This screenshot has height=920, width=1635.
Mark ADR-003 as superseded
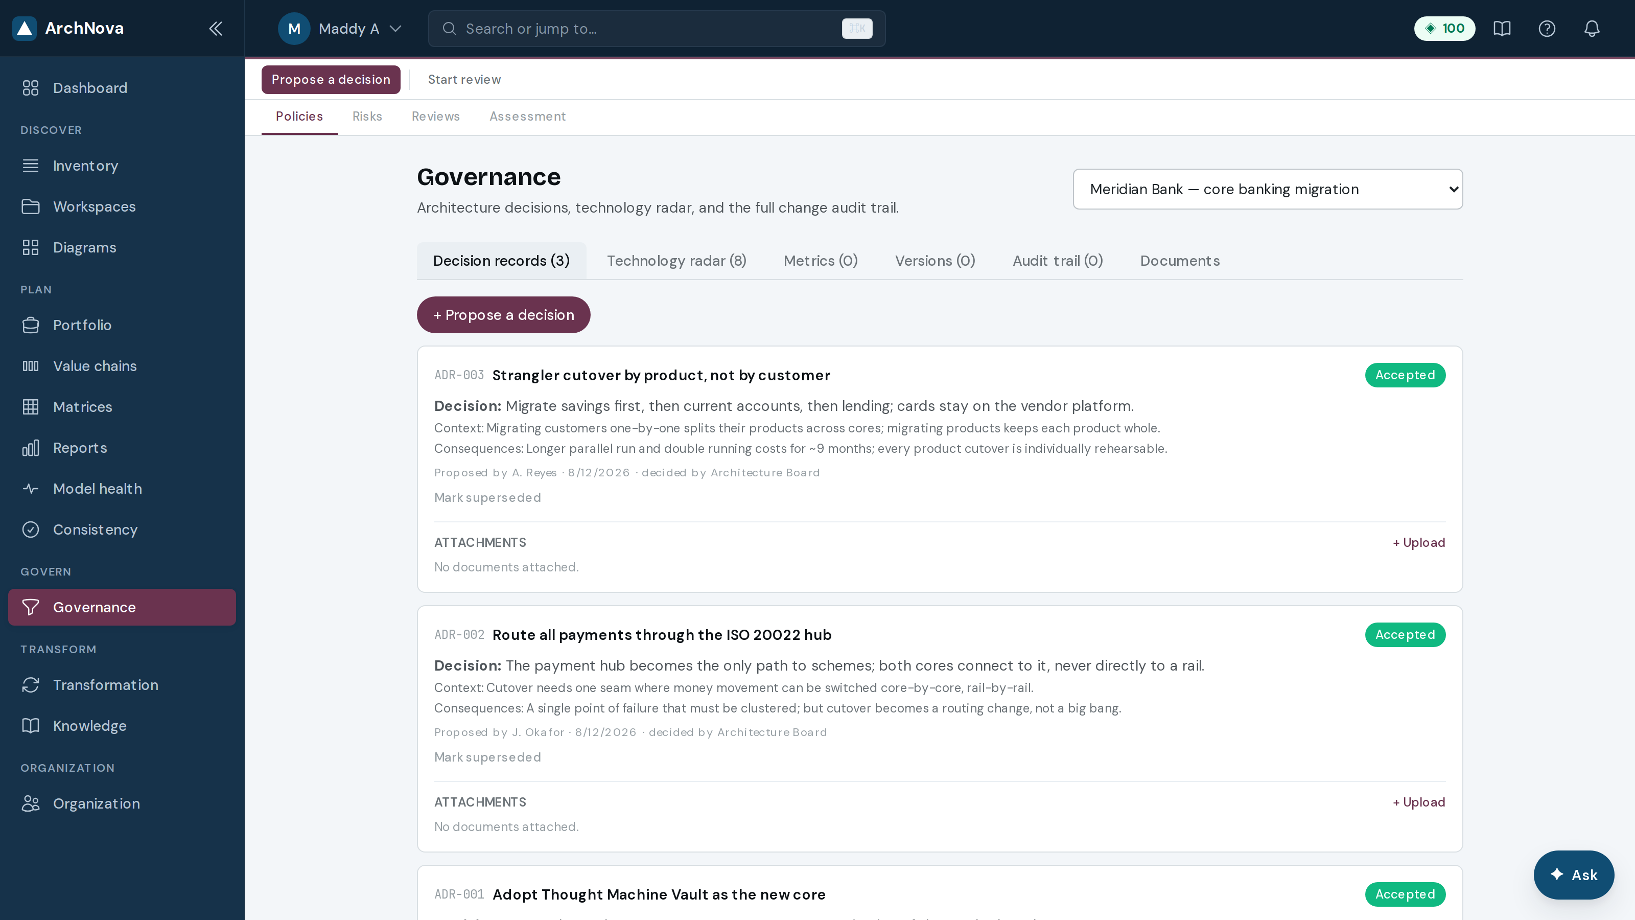(x=487, y=498)
